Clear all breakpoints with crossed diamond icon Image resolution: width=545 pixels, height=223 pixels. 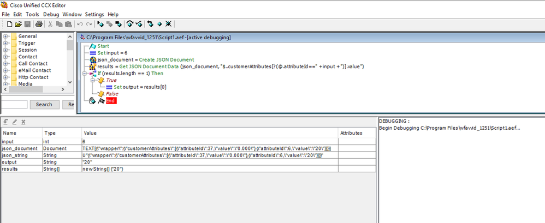(168, 24)
